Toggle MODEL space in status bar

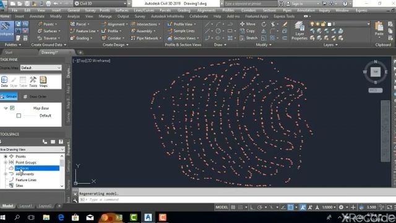click(x=222, y=207)
